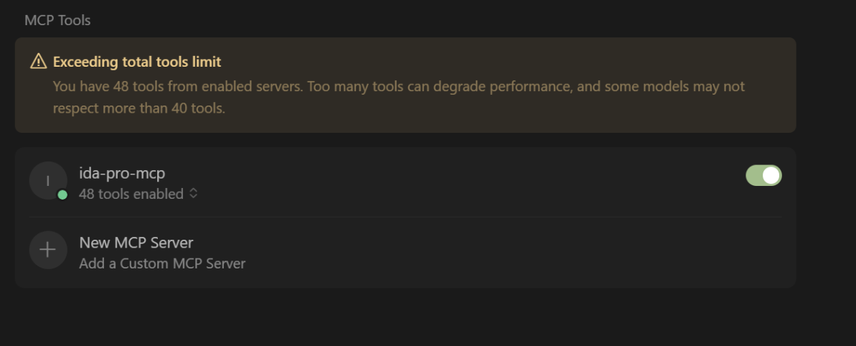Click the Exceeding total tools limit title
Viewport: 856px width, 346px height.
click(x=137, y=62)
